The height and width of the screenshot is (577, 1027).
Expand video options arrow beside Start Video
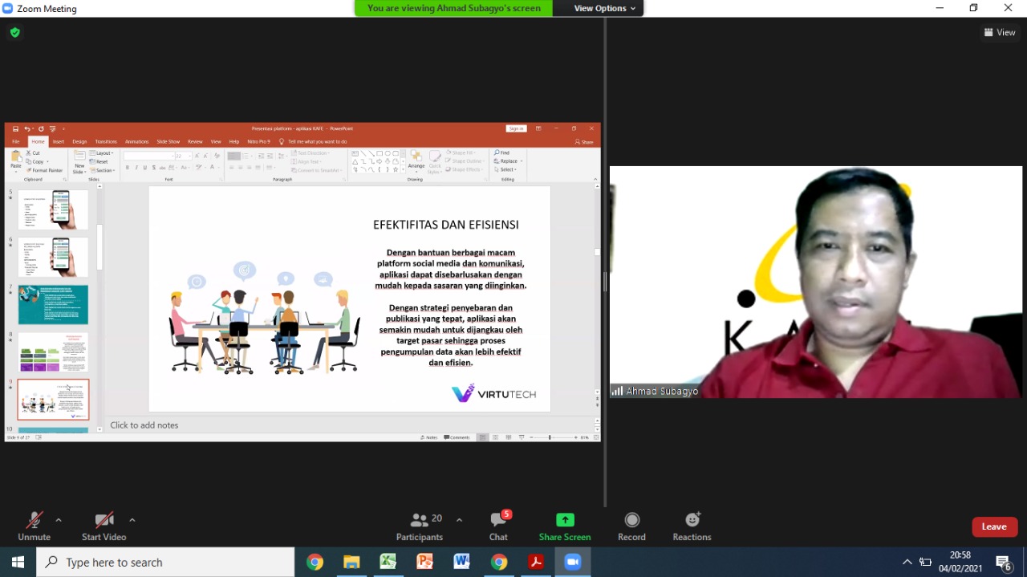[x=132, y=520]
